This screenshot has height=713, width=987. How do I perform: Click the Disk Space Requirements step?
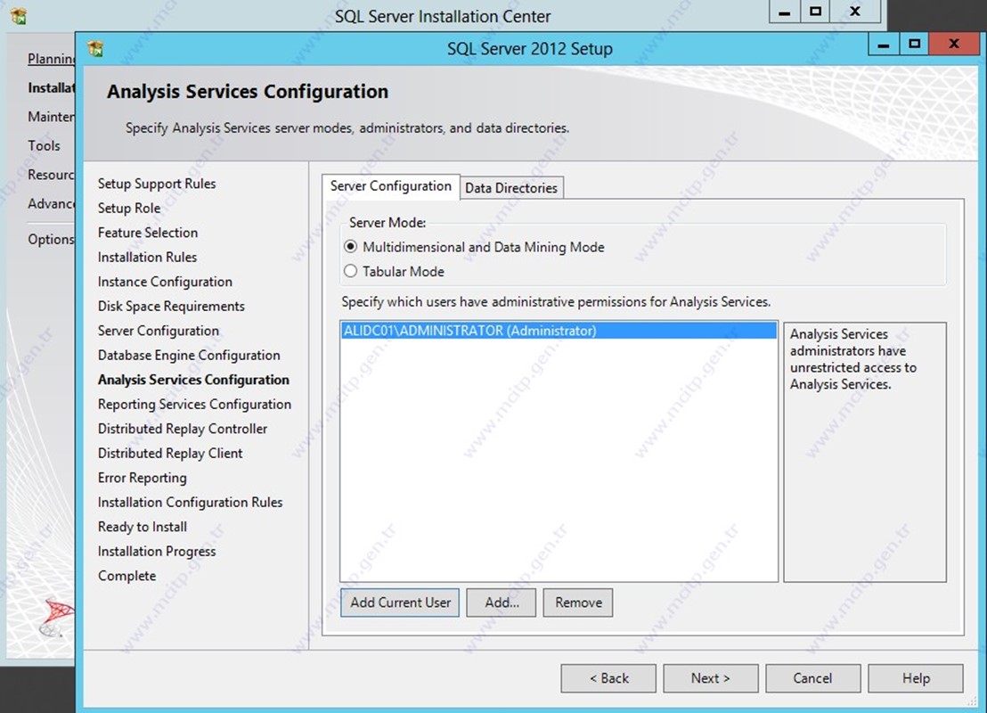click(171, 306)
